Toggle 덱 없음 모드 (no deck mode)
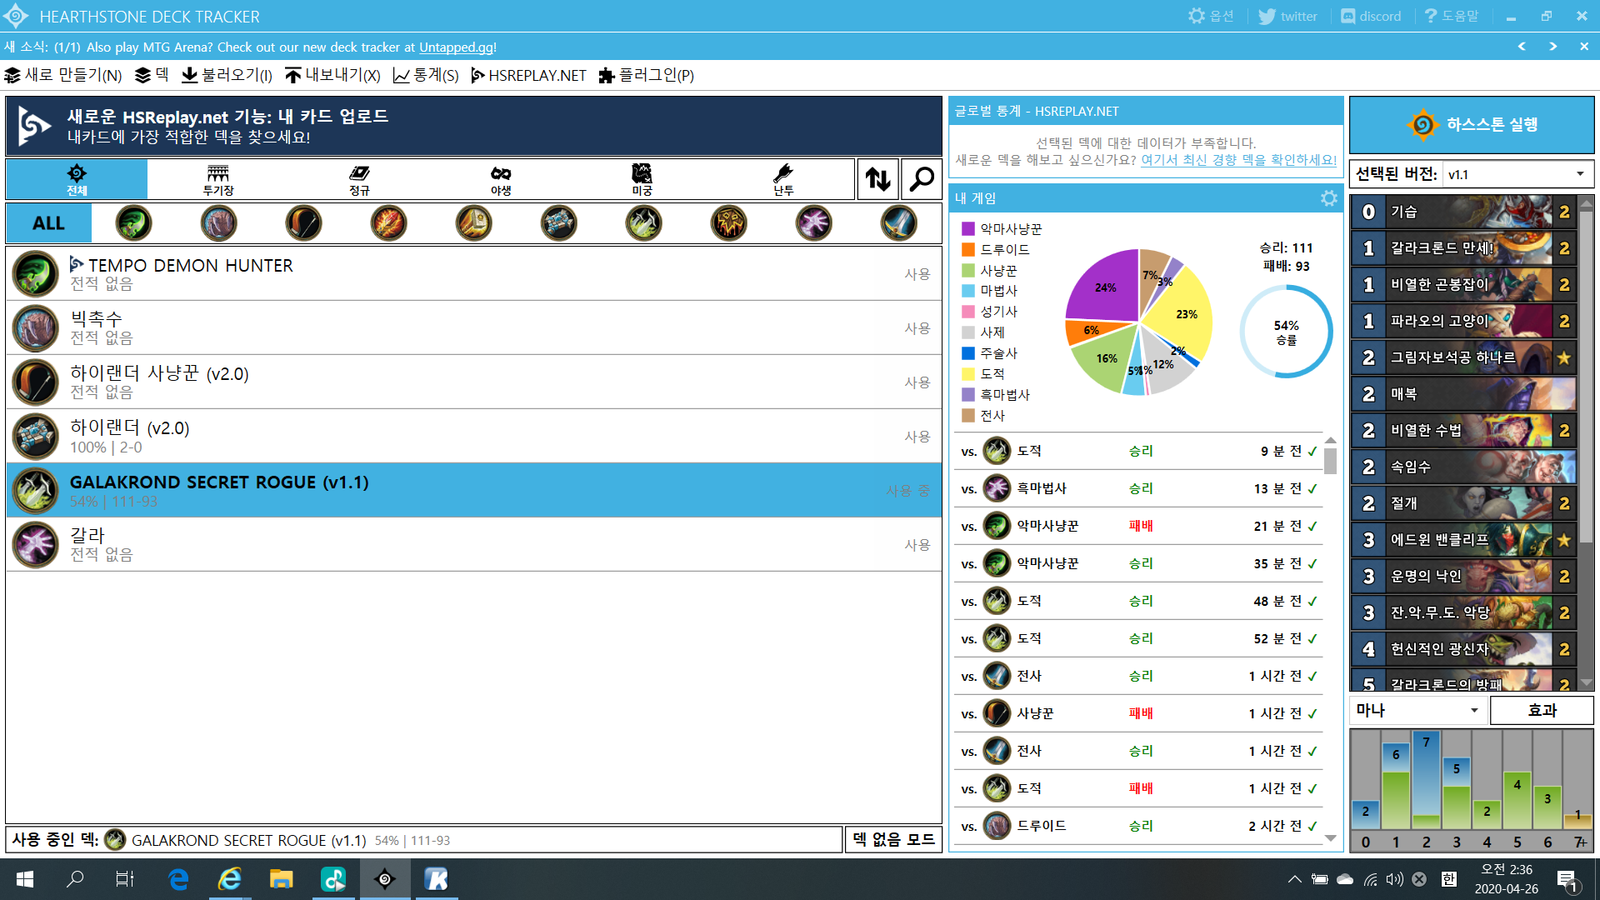1600x900 pixels. (893, 839)
